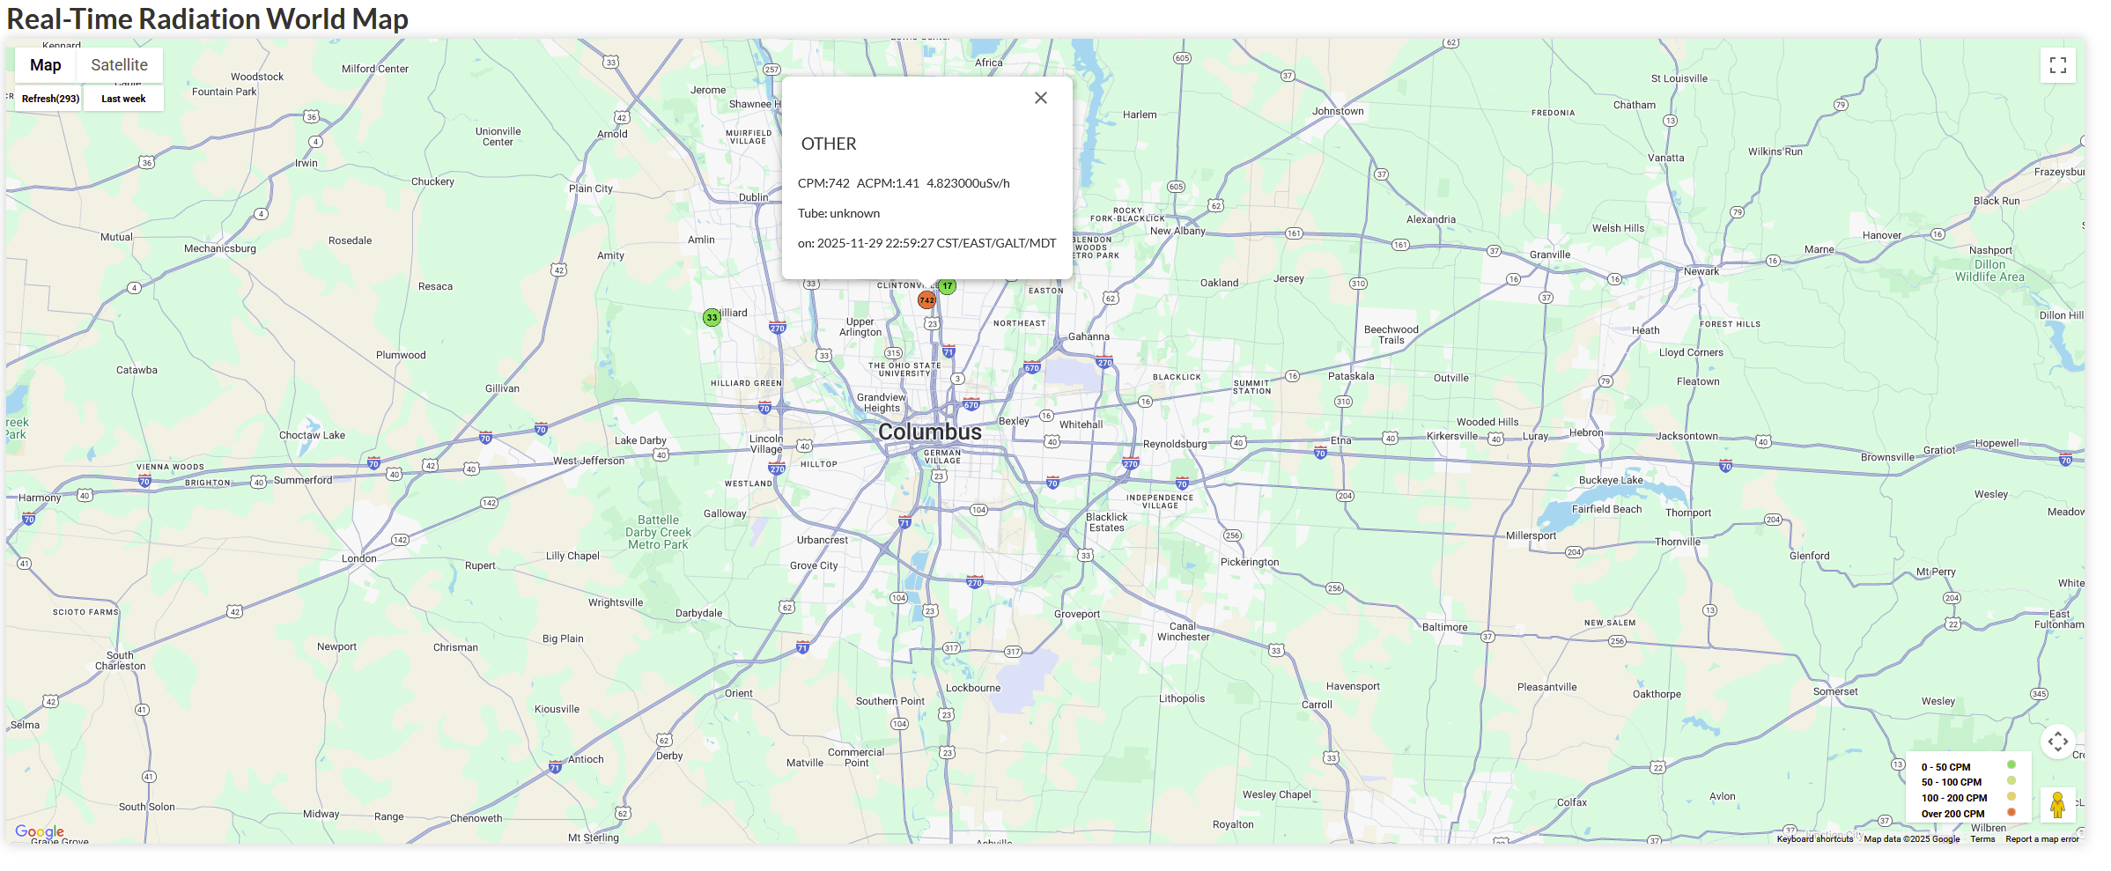This screenshot has width=2111, height=871.
Task: Select the Last week button
Action: tap(123, 99)
